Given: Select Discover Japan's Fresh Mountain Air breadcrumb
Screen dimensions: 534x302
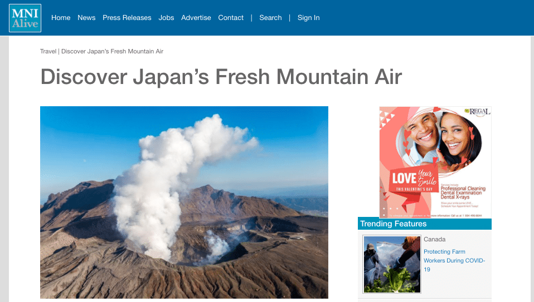Looking at the screenshot, I should click(x=113, y=51).
